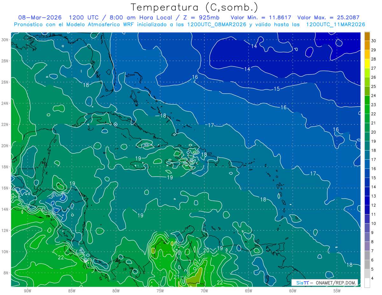Click the orange-brown swatch atop the color bar

tap(367, 36)
